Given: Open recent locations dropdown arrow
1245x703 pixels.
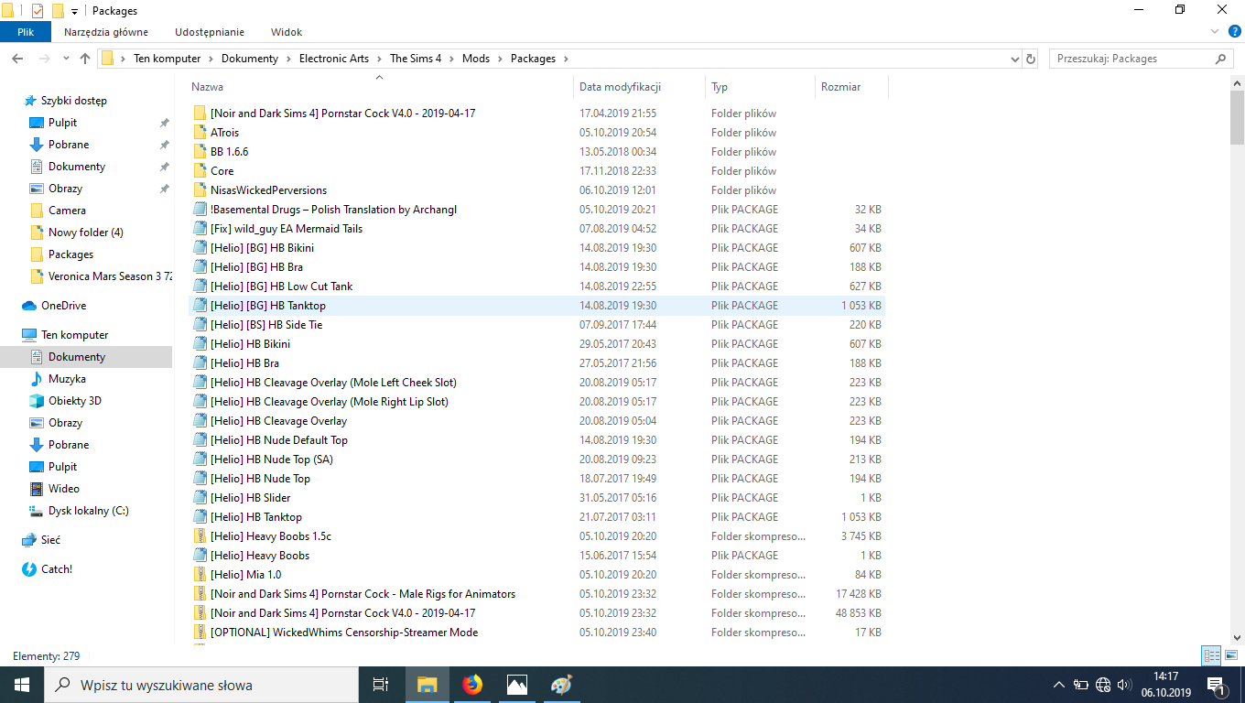Looking at the screenshot, I should [x=65, y=59].
